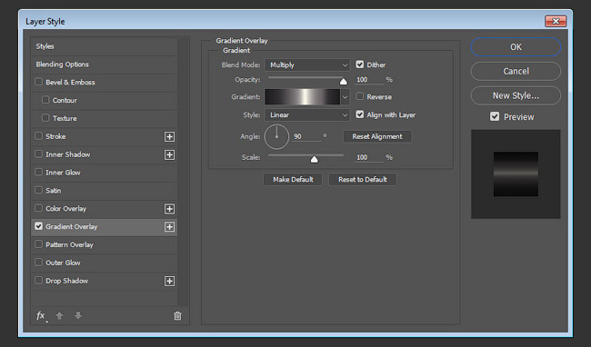Image resolution: width=591 pixels, height=347 pixels.
Task: Add another Inner Shadow with plus icon
Action: (170, 154)
